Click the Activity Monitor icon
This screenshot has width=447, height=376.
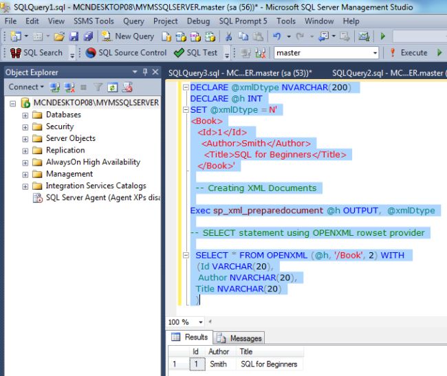coord(364,36)
